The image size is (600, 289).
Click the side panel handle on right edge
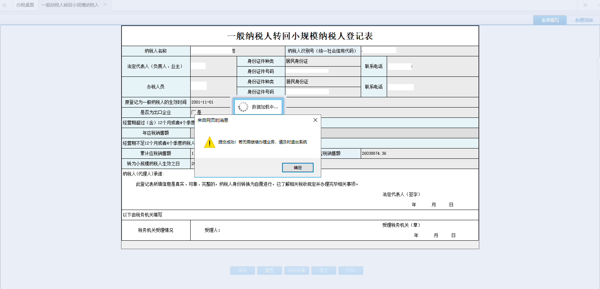598,69
